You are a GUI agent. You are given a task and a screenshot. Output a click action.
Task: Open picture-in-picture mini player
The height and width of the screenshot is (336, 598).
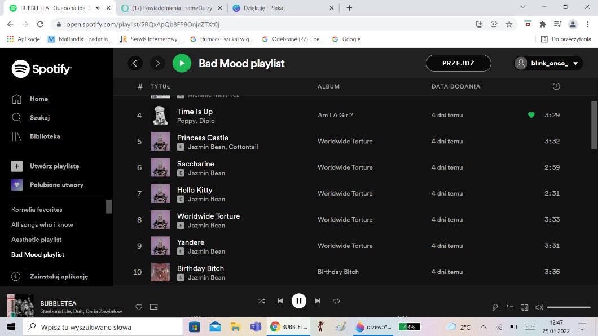153,307
